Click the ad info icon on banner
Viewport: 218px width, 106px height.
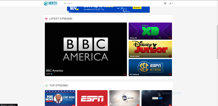click(68, 12)
